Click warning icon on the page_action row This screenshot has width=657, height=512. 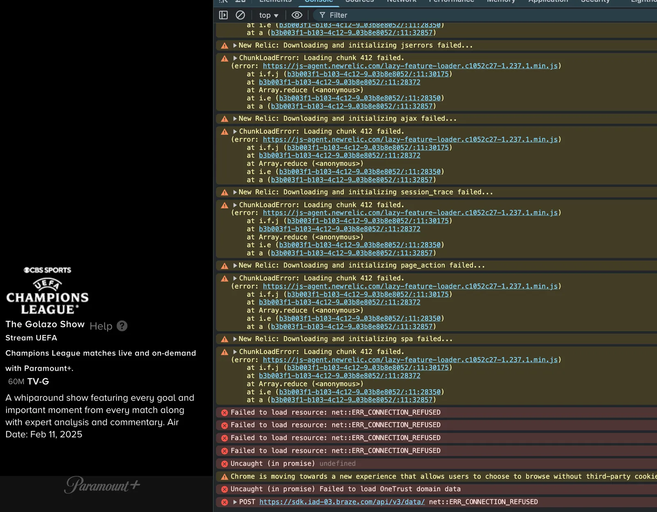click(x=225, y=266)
